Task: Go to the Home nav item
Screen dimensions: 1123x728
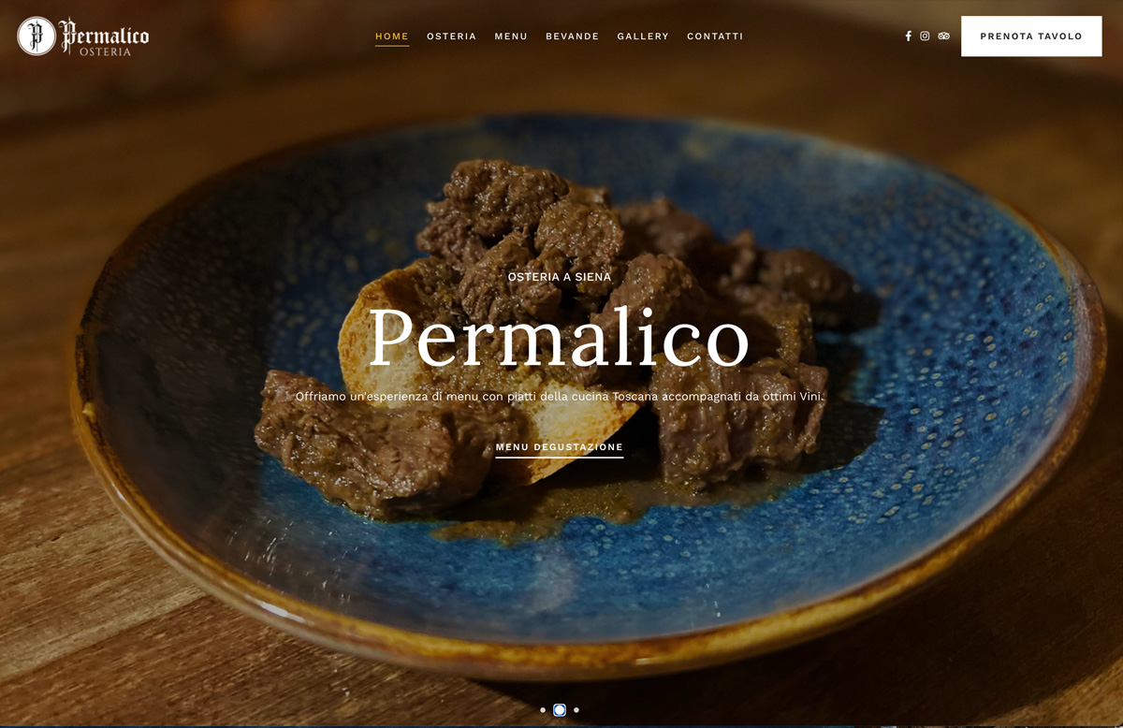Action: click(x=392, y=36)
